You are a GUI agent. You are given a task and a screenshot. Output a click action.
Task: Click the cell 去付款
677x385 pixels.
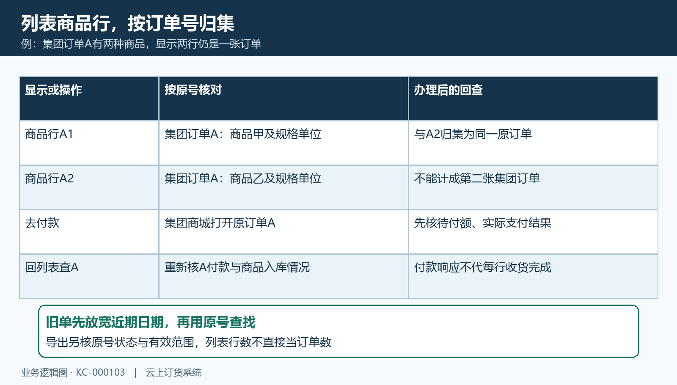89,232
